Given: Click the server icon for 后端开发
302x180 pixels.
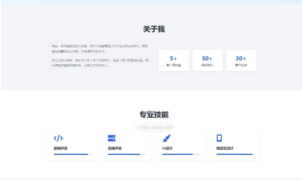Looking at the screenshot, I should (x=112, y=138).
